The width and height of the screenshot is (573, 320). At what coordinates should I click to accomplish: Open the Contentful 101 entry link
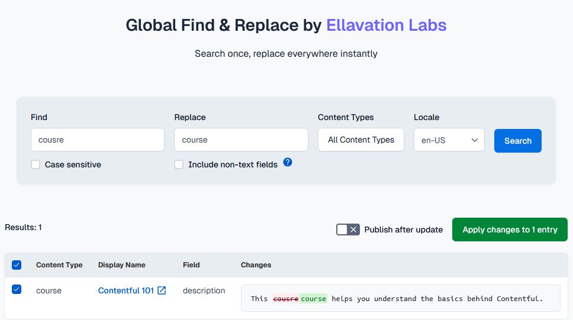[125, 290]
